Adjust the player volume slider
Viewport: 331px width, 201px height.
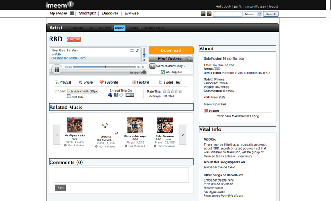point(144,53)
